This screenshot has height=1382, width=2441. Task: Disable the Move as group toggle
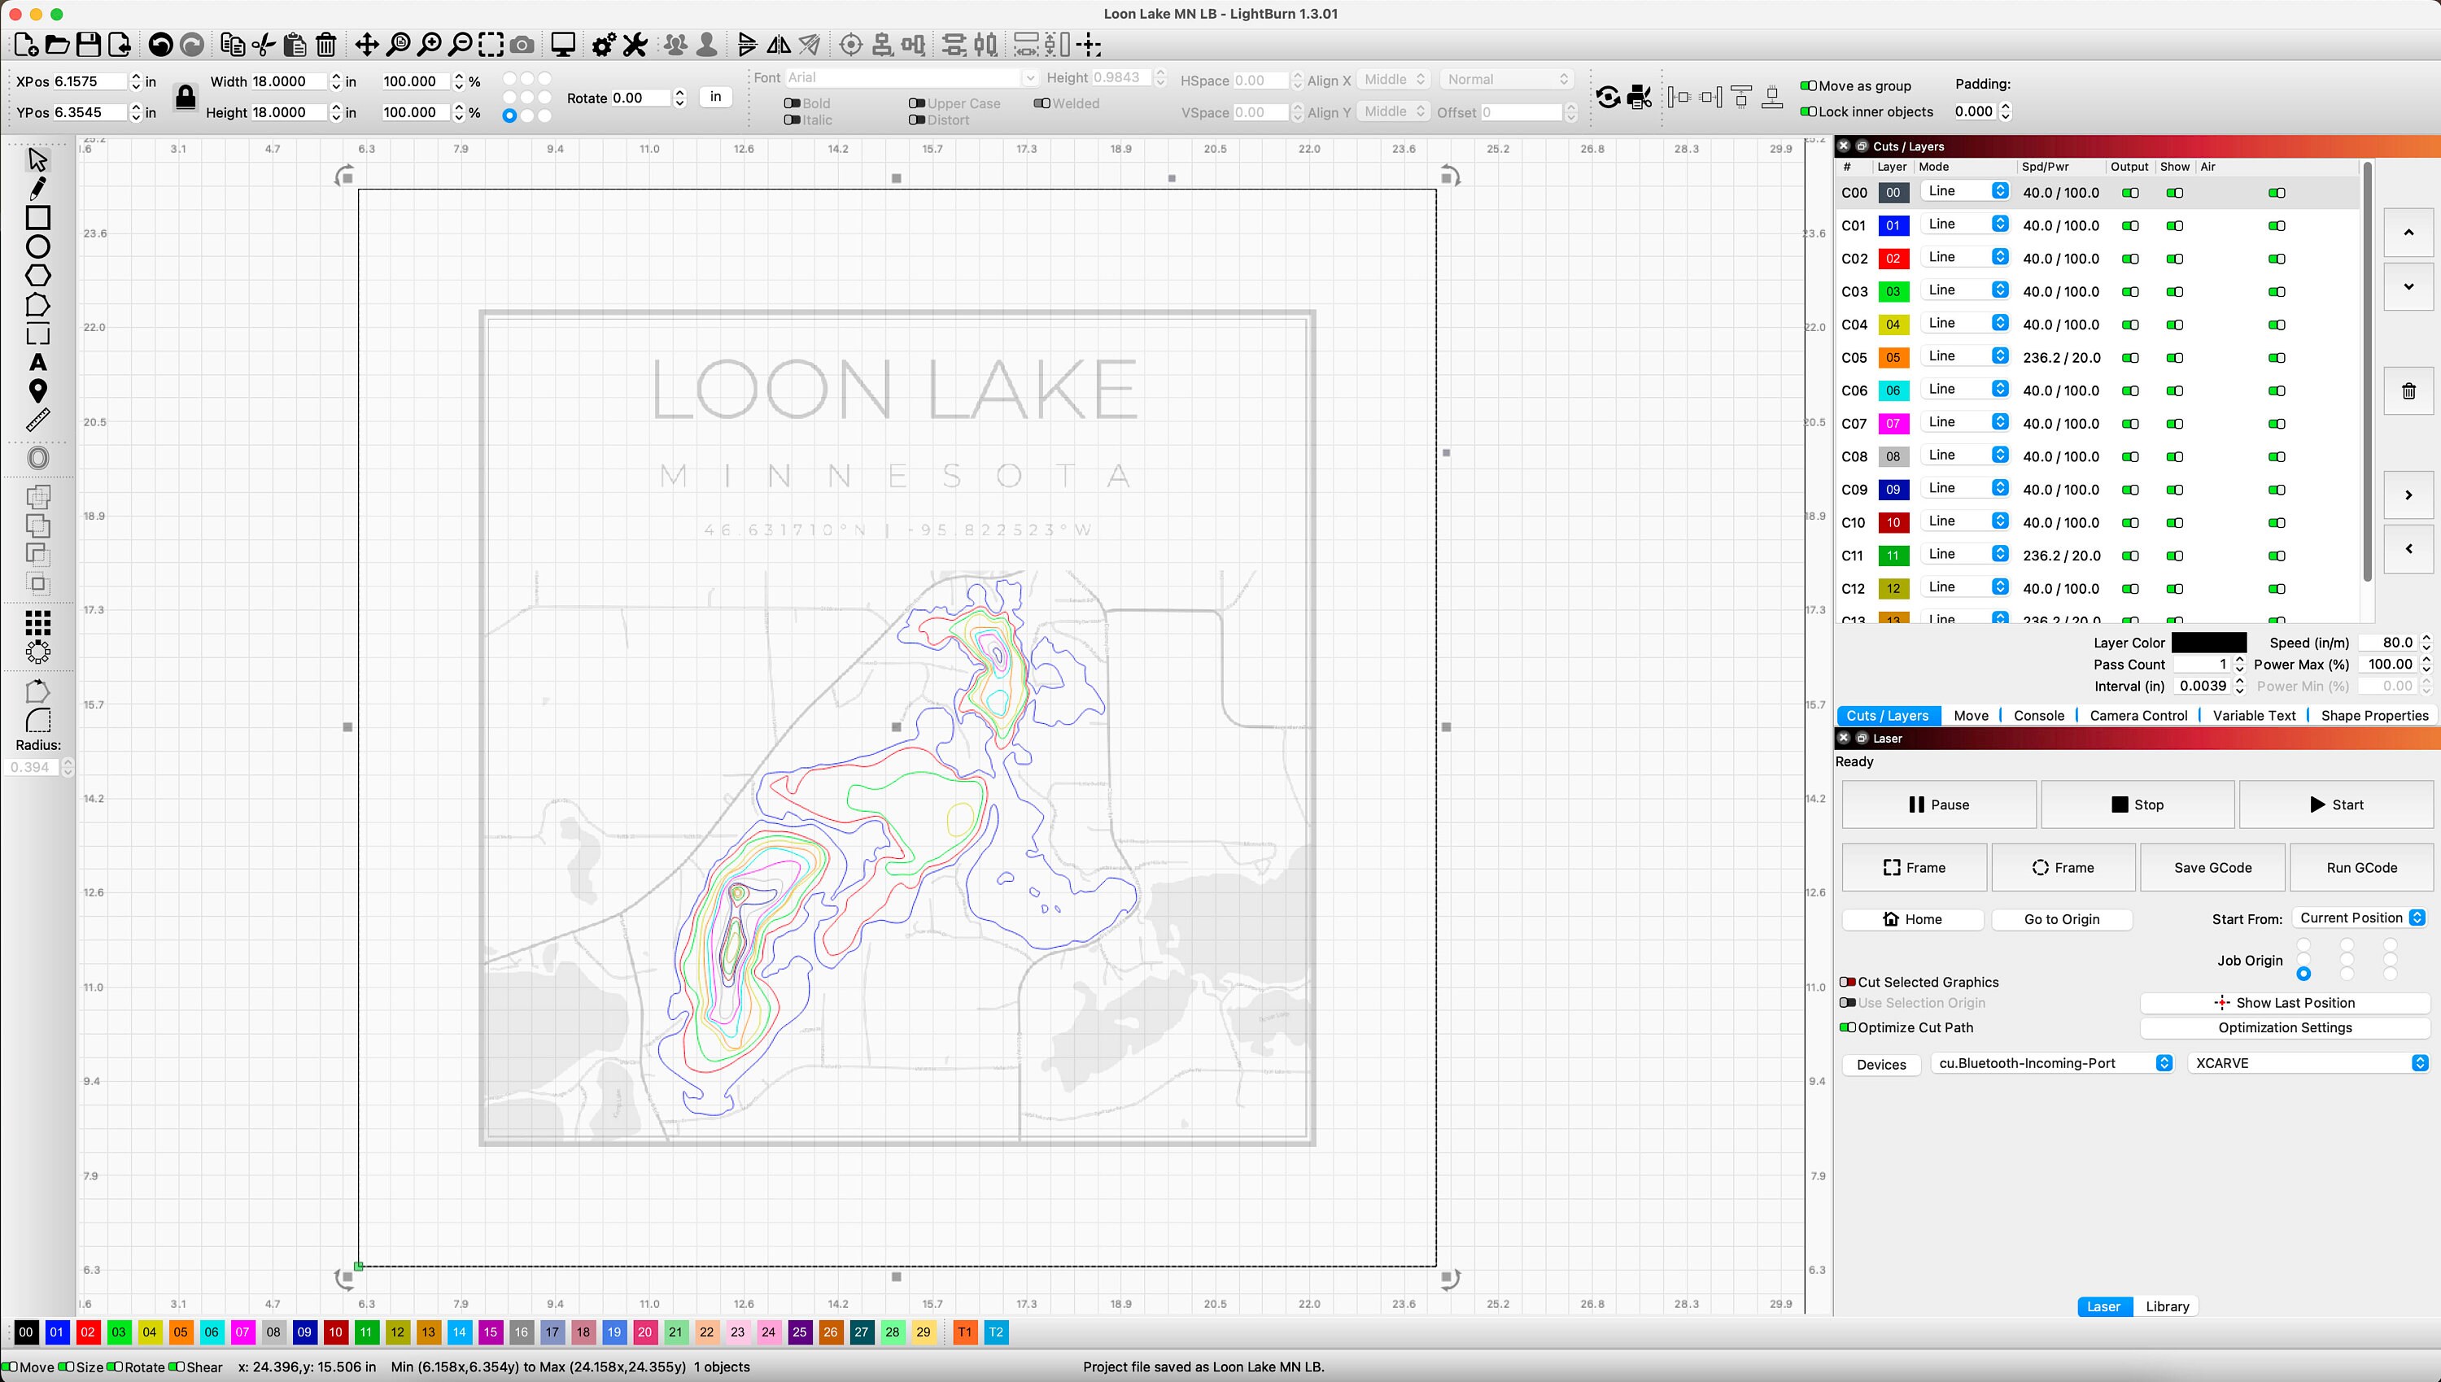[x=1808, y=85]
